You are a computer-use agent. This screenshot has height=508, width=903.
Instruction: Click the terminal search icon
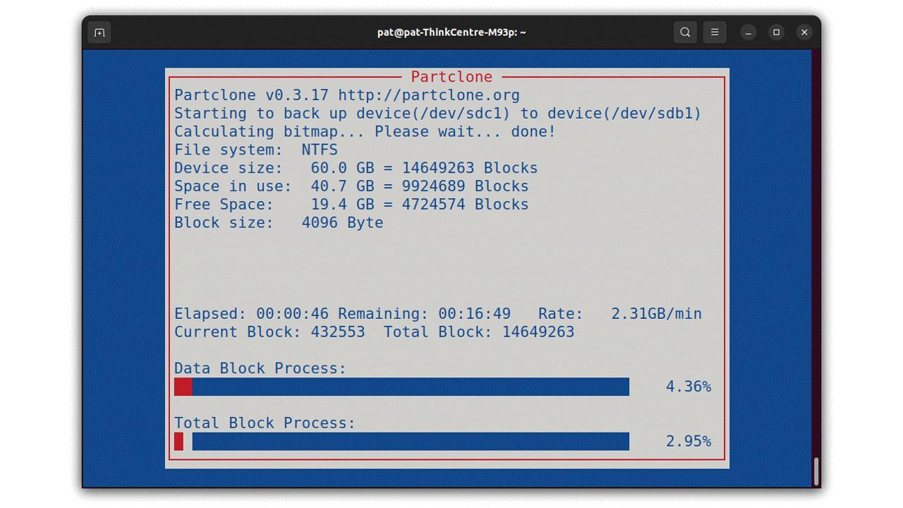(x=685, y=32)
